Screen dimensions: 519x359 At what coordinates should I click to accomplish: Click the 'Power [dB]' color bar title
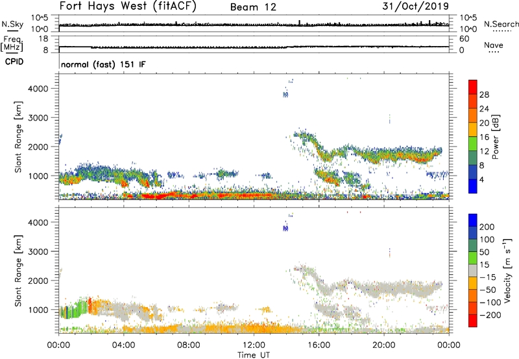[x=495, y=137]
